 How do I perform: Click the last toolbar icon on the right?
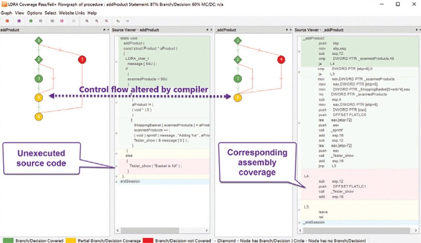(128, 21)
